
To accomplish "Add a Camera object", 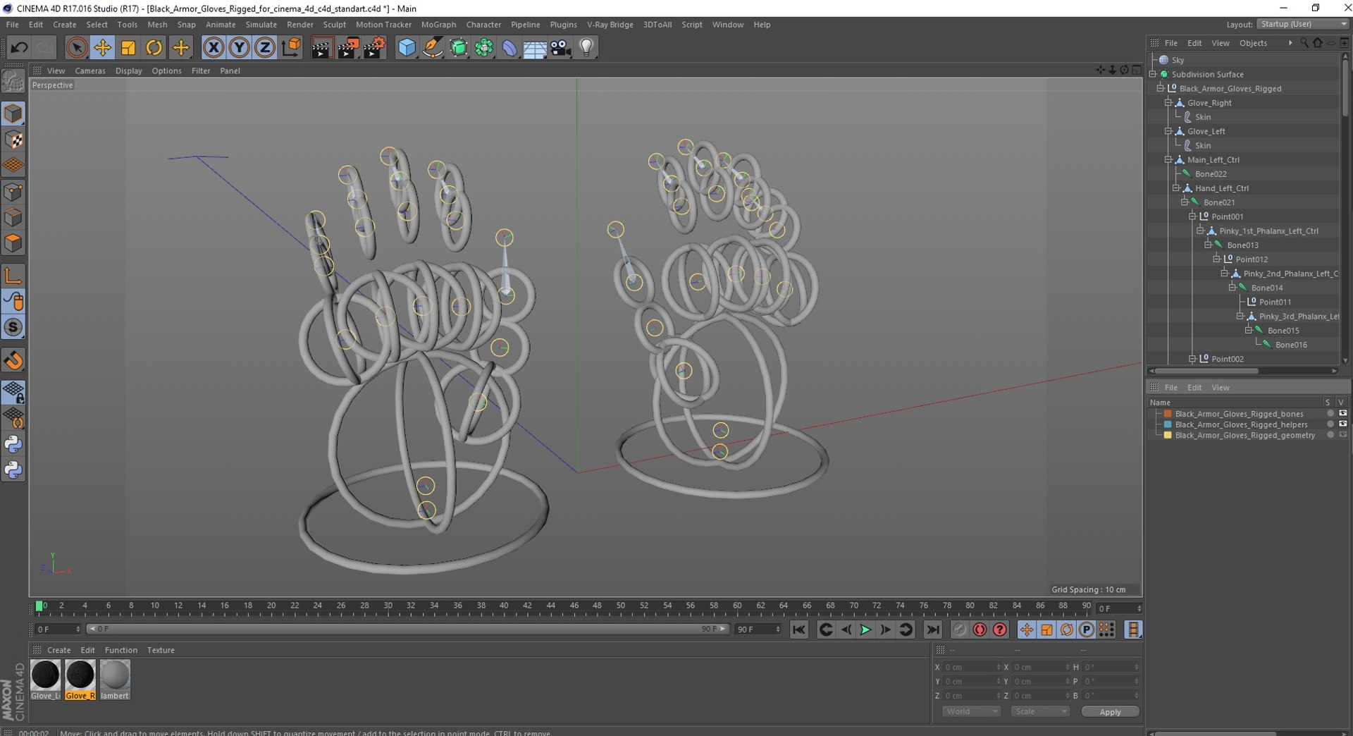I will click(561, 47).
